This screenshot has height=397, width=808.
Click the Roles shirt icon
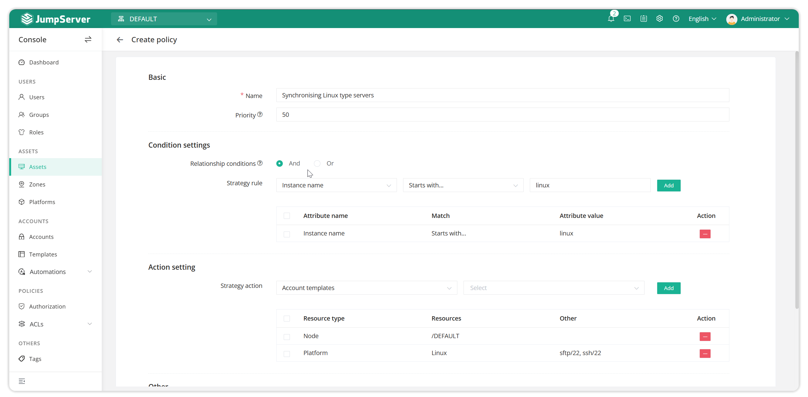(x=22, y=132)
